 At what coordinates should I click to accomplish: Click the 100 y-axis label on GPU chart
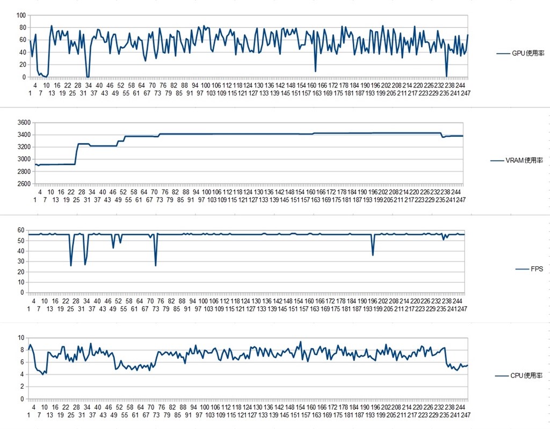tap(21, 15)
